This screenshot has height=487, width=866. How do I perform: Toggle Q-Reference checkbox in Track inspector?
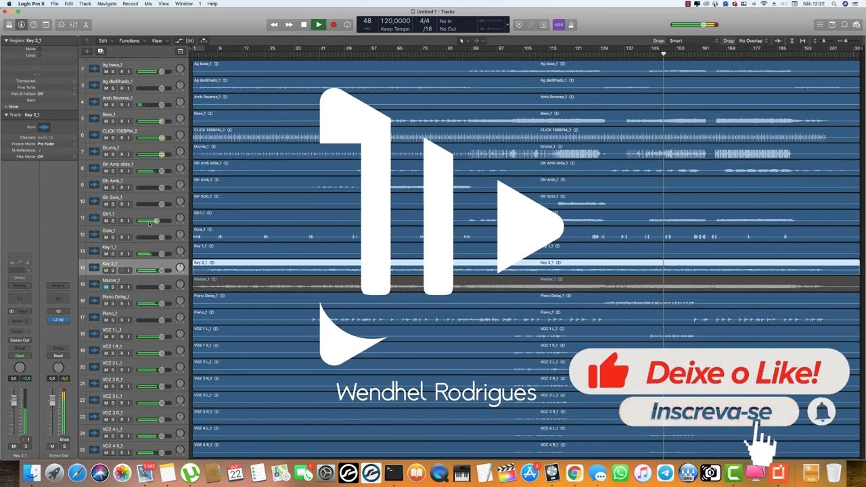40,150
